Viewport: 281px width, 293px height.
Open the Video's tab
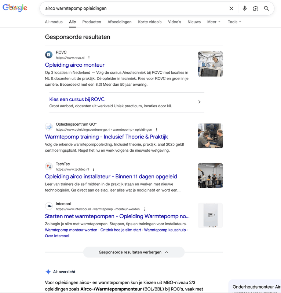coord(175,22)
